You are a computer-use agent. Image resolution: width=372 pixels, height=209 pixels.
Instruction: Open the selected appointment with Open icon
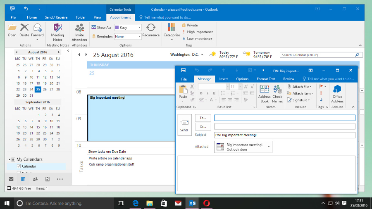[12, 30]
